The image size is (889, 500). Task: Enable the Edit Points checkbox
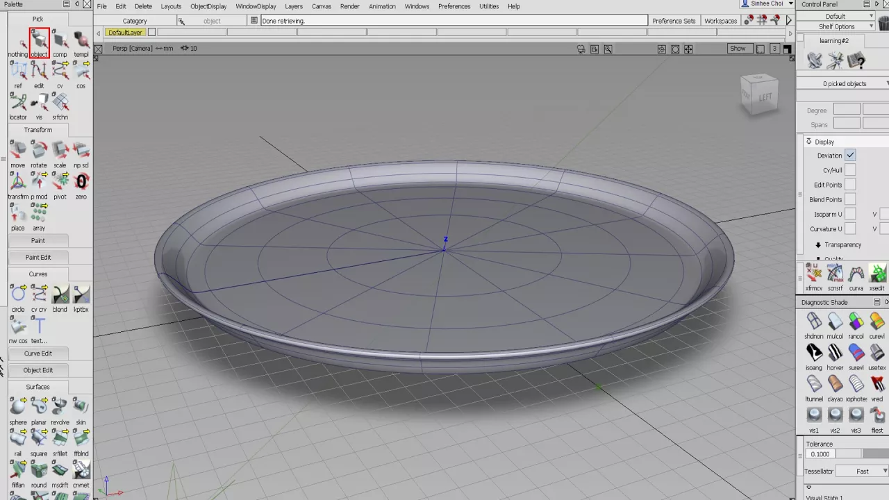pos(850,185)
